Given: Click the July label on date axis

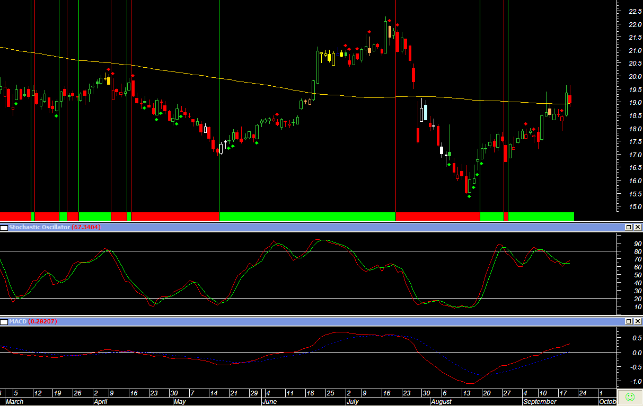Looking at the screenshot, I should coord(353,402).
